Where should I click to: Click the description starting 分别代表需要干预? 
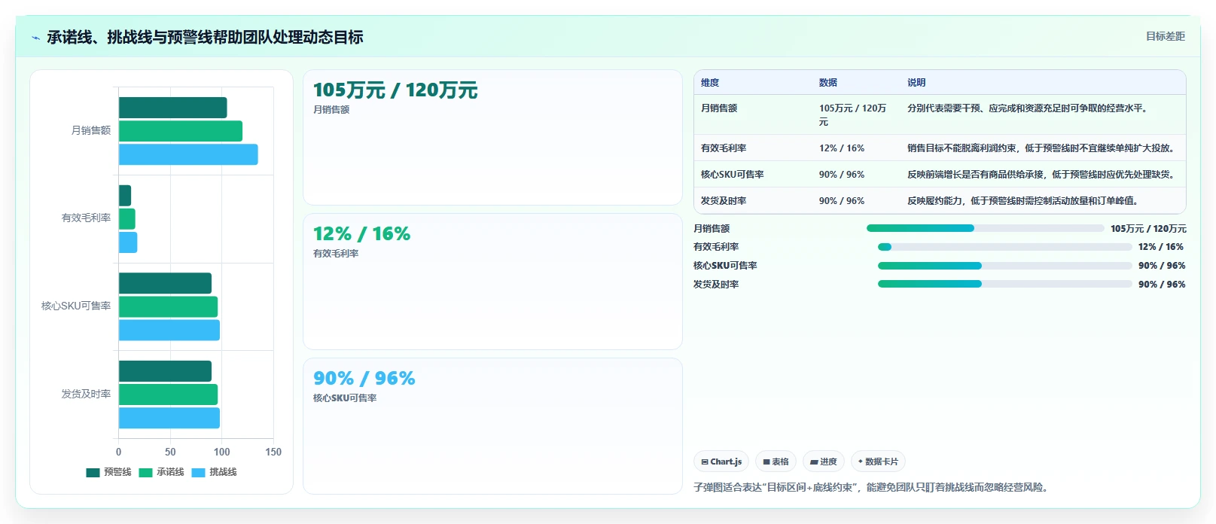(x=1029, y=108)
